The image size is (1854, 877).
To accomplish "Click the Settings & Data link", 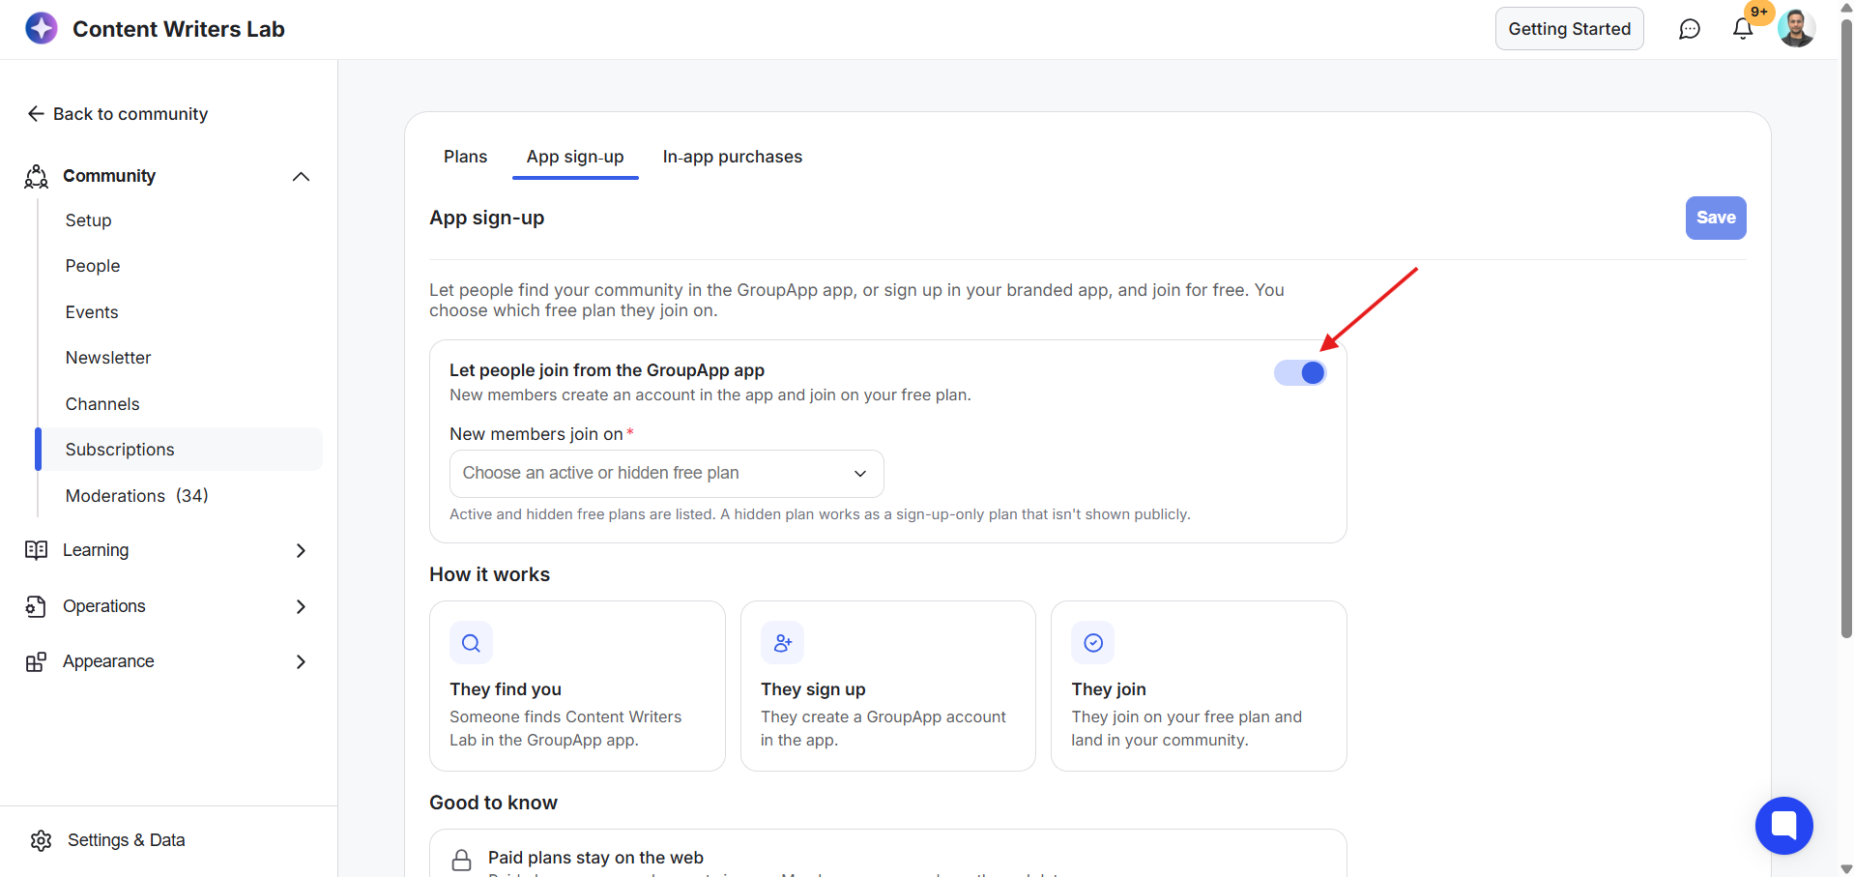I will tap(126, 840).
